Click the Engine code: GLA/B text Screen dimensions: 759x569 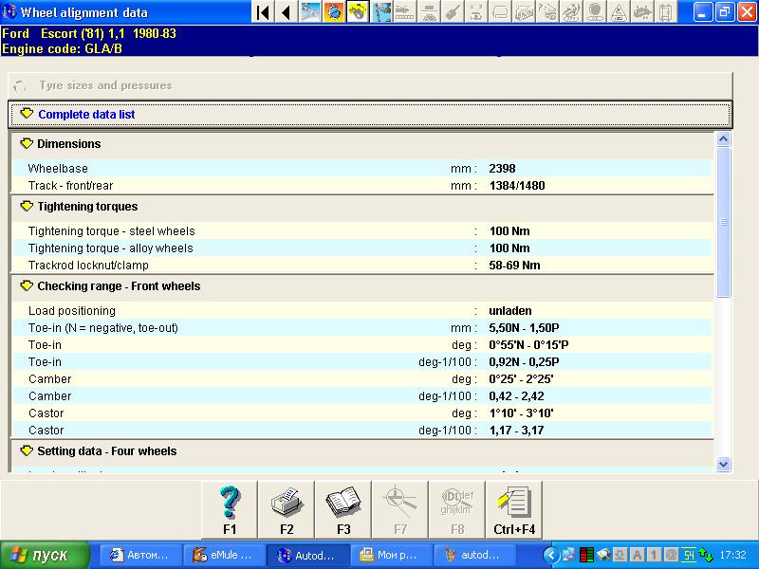pos(62,49)
